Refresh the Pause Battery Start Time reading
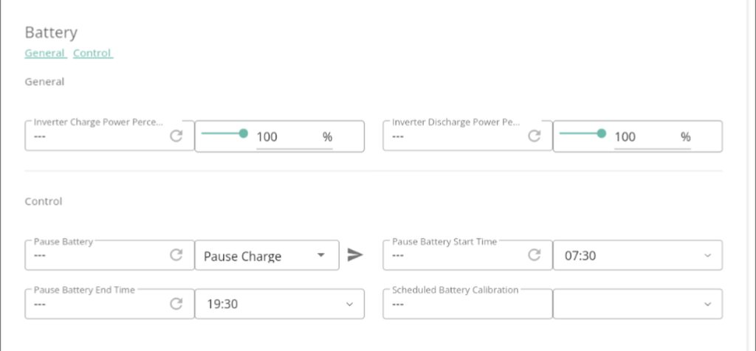Image resolution: width=756 pixels, height=351 pixels. tap(534, 255)
